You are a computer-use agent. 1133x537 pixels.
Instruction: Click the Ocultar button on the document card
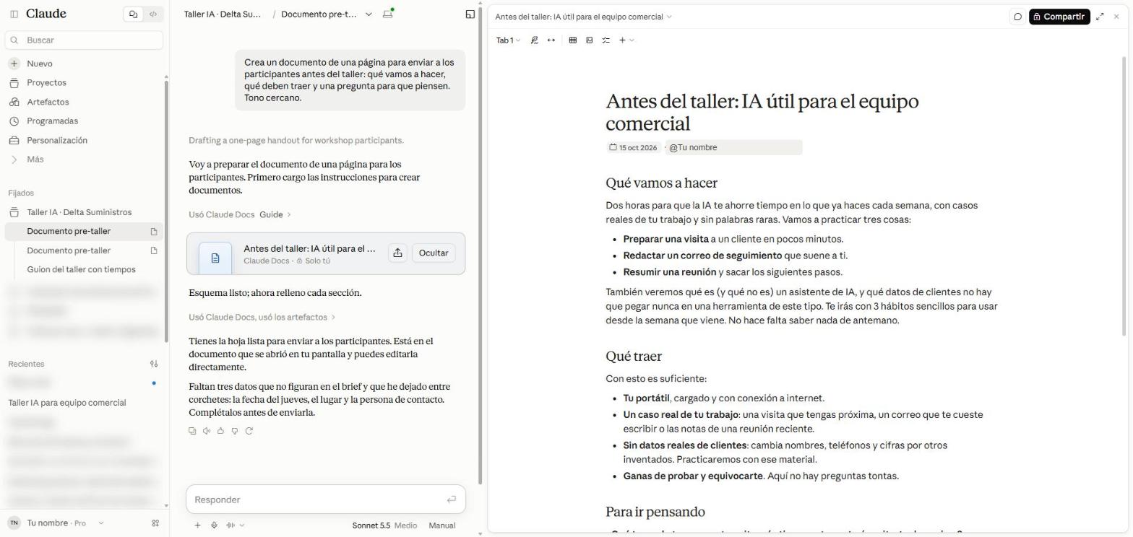tap(434, 253)
